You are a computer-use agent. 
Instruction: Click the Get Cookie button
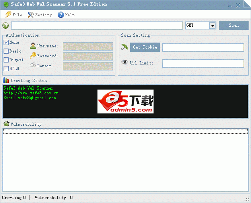click(145, 47)
